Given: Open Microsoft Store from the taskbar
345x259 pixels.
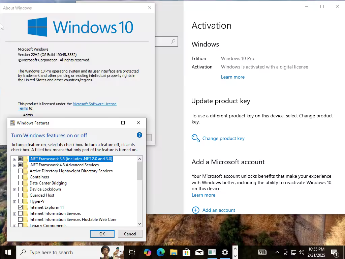Looking at the screenshot, I should pyautogui.click(x=186, y=252).
